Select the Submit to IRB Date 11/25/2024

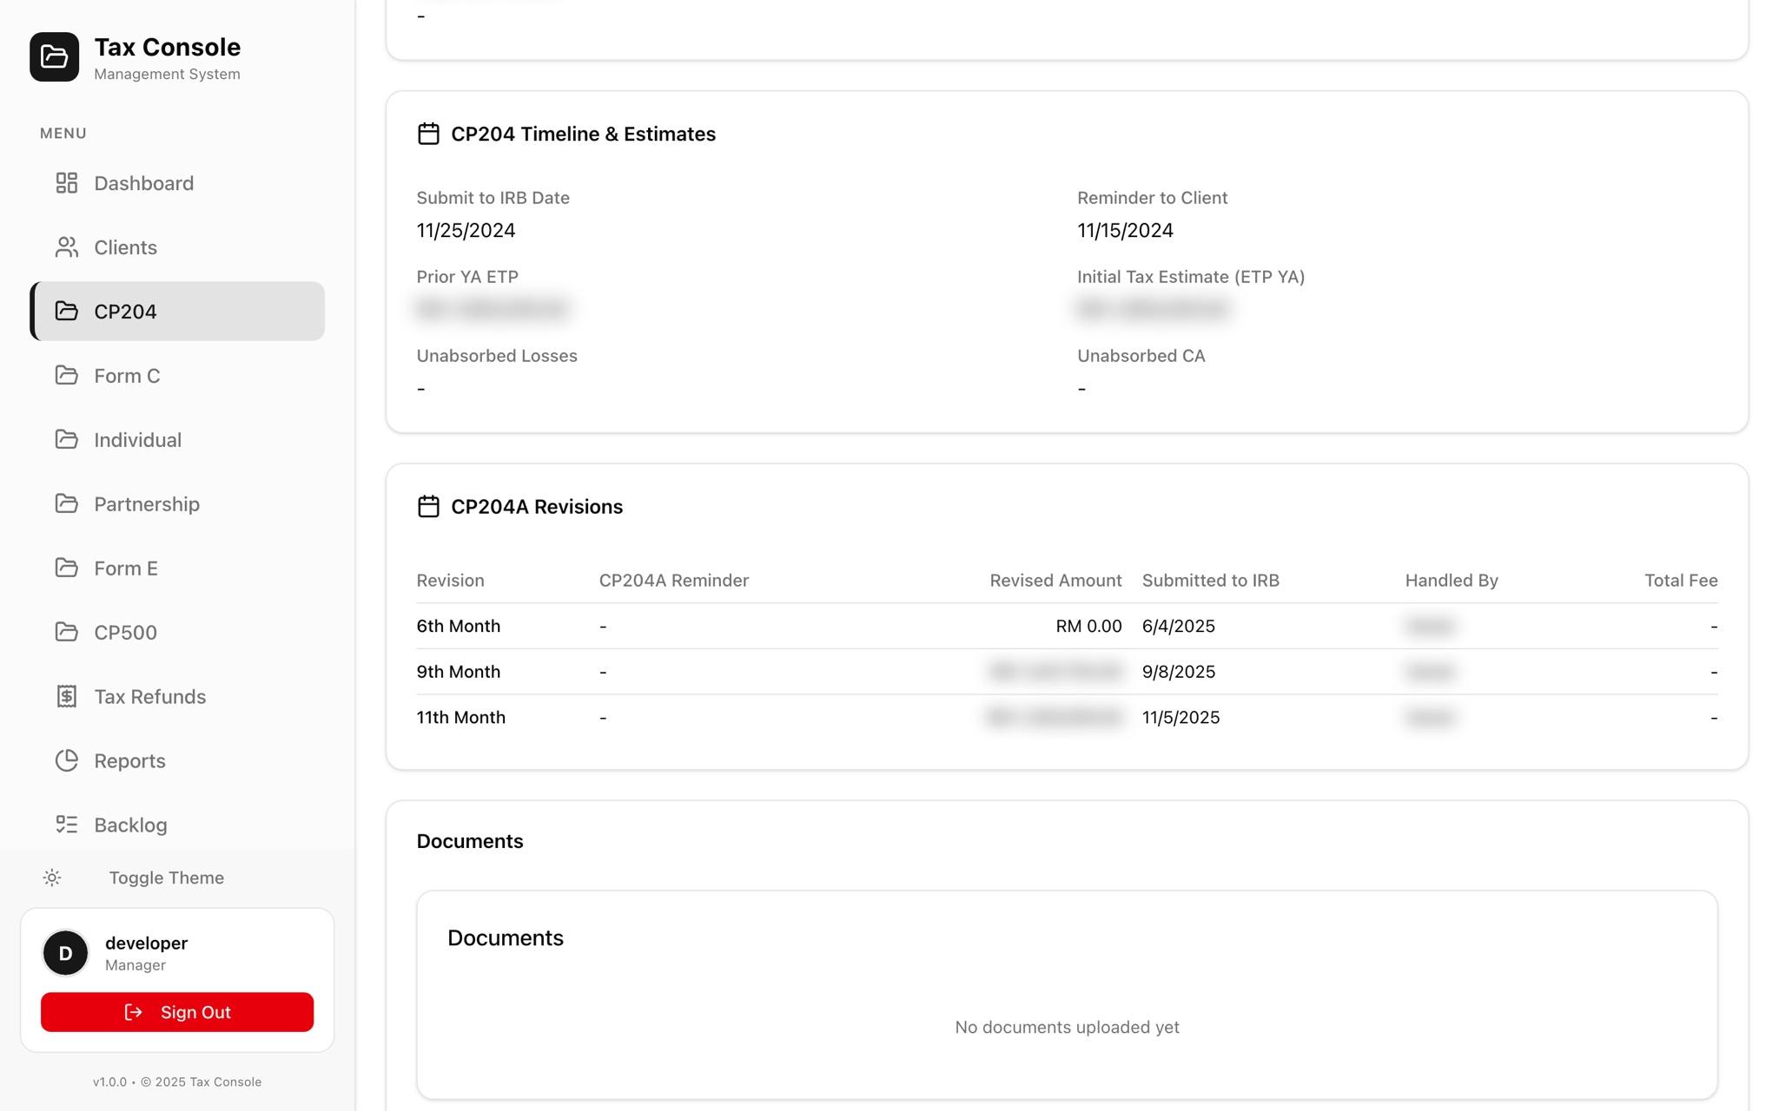[x=466, y=231]
